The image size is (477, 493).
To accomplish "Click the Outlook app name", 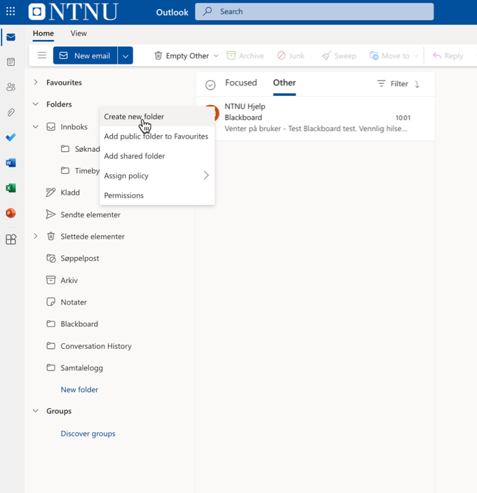I will click(172, 13).
